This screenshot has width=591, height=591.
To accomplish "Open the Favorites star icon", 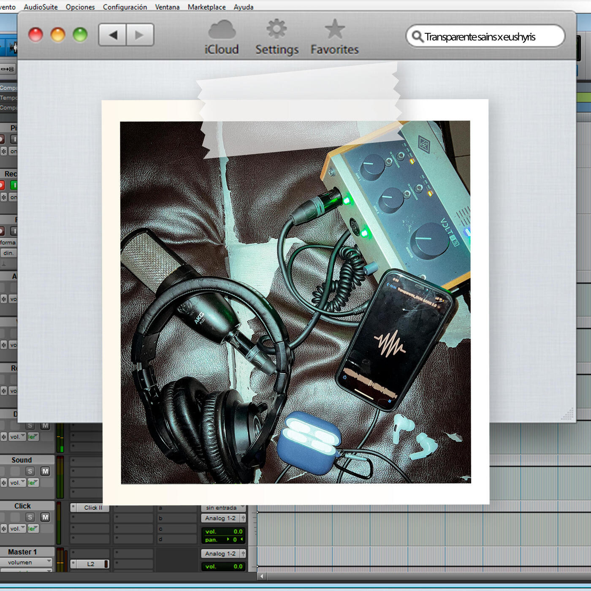I will (335, 37).
